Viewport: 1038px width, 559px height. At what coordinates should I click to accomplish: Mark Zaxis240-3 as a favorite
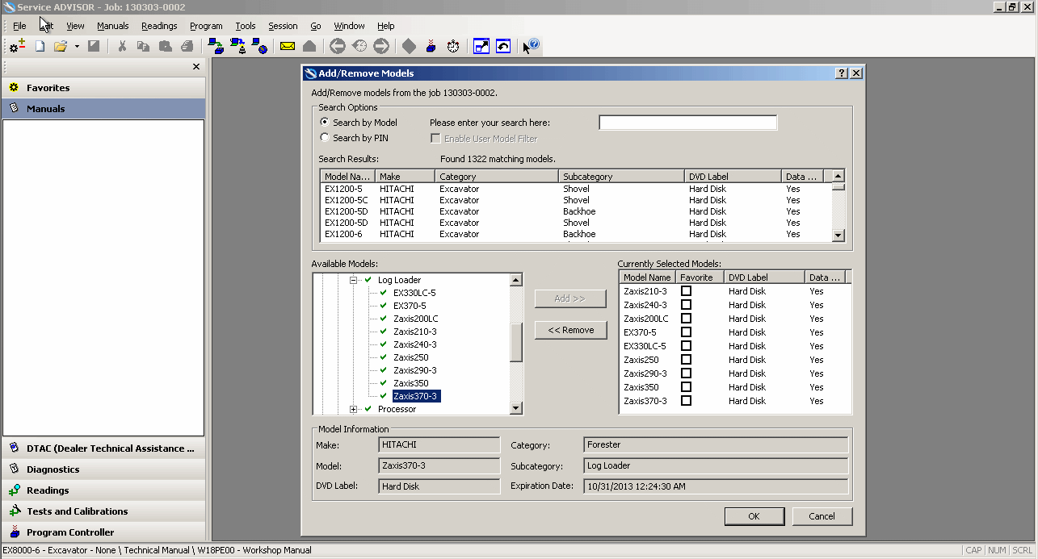[686, 305]
